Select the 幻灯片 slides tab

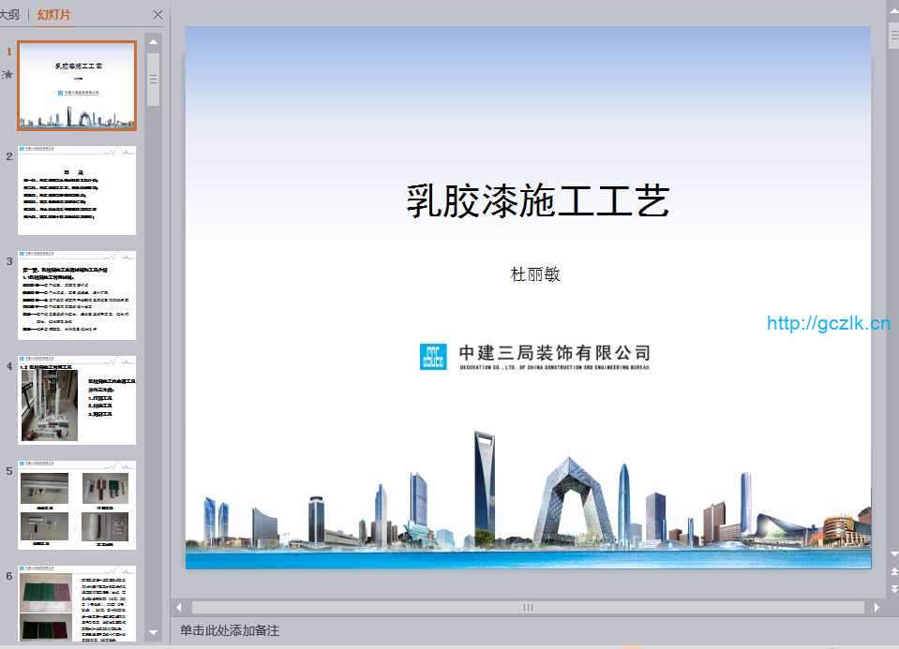[53, 14]
